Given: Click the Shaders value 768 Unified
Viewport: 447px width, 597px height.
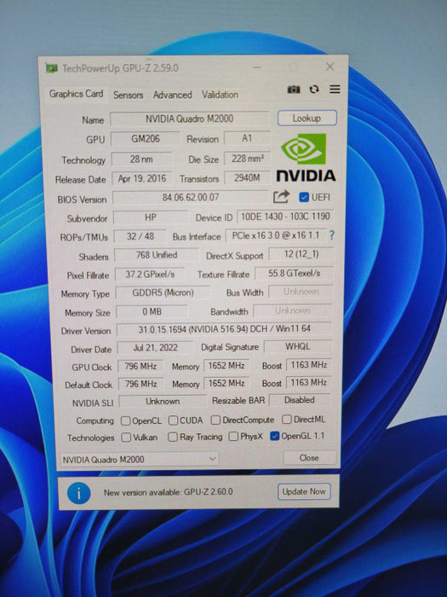Looking at the screenshot, I should coord(156,255).
